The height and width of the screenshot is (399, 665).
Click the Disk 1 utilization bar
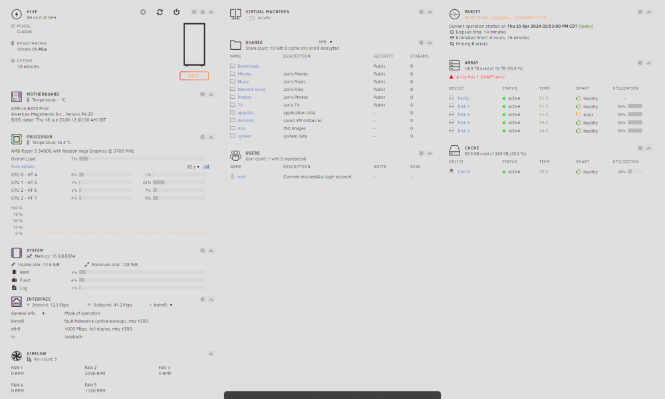click(635, 106)
